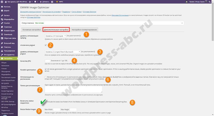Click the Страницы pages icon in sidebar
This screenshot has width=214, height=116.
pos(2,27)
